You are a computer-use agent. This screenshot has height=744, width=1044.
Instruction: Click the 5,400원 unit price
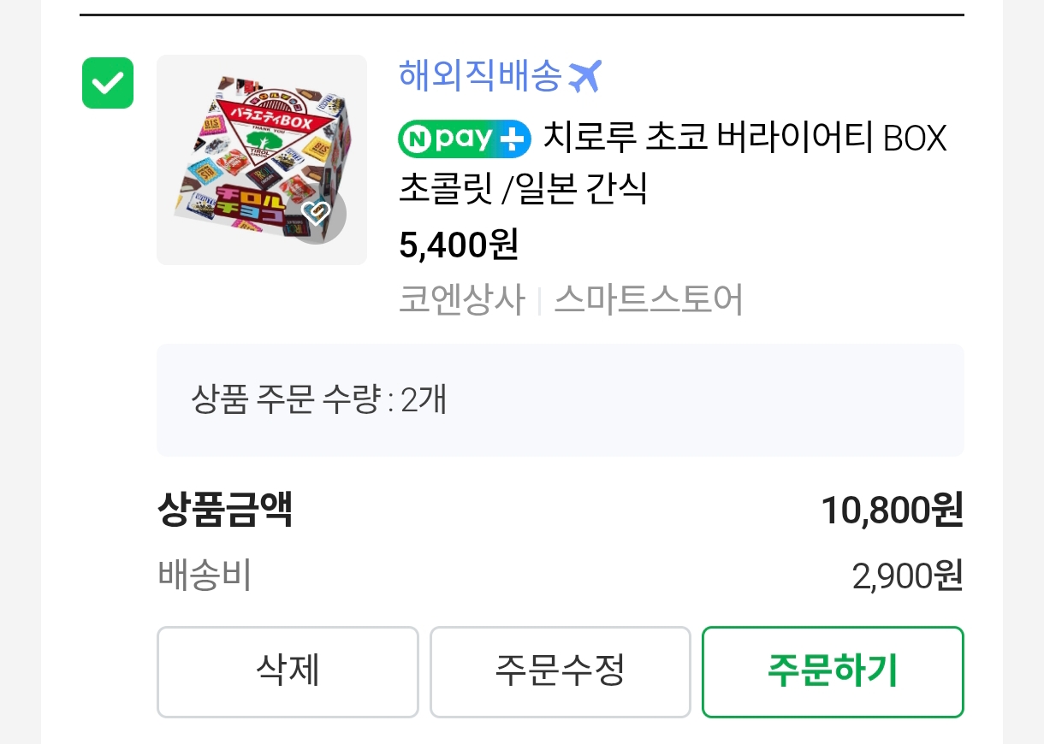459,245
